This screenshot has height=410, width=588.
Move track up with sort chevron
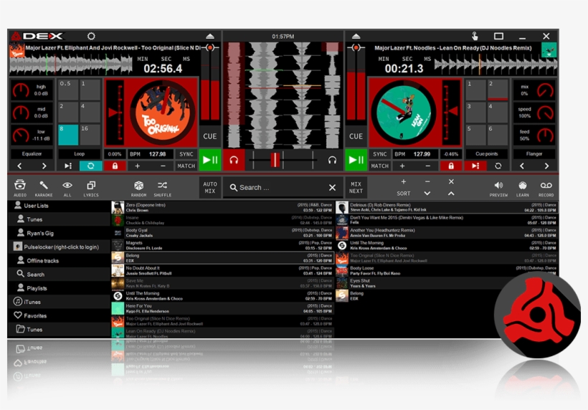coord(451,194)
